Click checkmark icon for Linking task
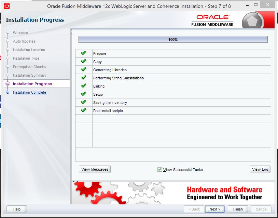Viewport: 278px width, 218px height. (x=83, y=86)
